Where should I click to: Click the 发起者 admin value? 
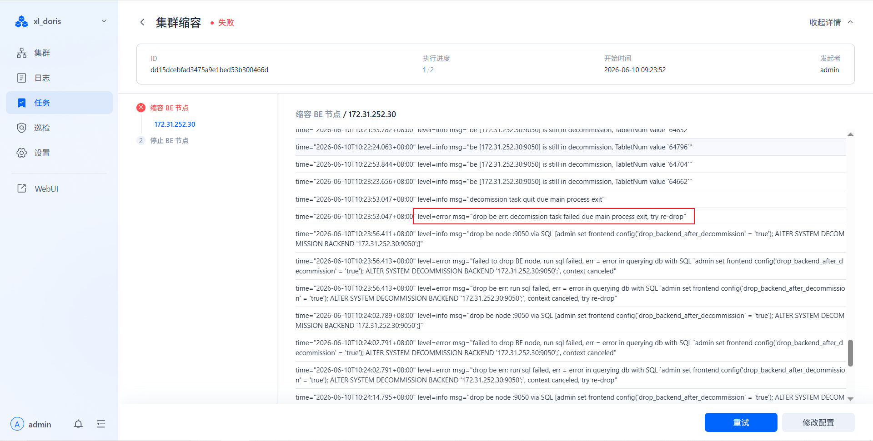pos(829,70)
